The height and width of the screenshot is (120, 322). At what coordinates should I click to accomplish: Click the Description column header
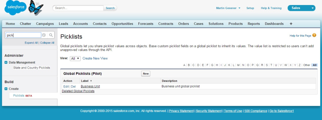(169, 81)
